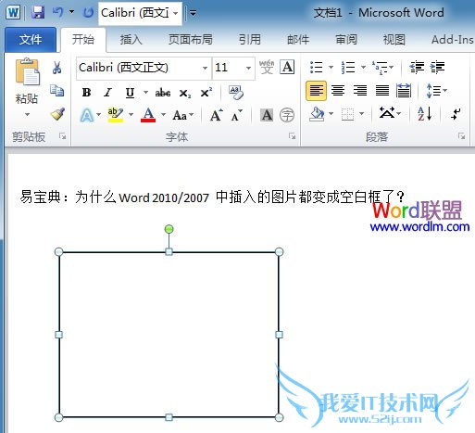Click the Phonetic Guide (wén) icon
The height and width of the screenshot is (433, 475).
pyautogui.click(x=267, y=67)
